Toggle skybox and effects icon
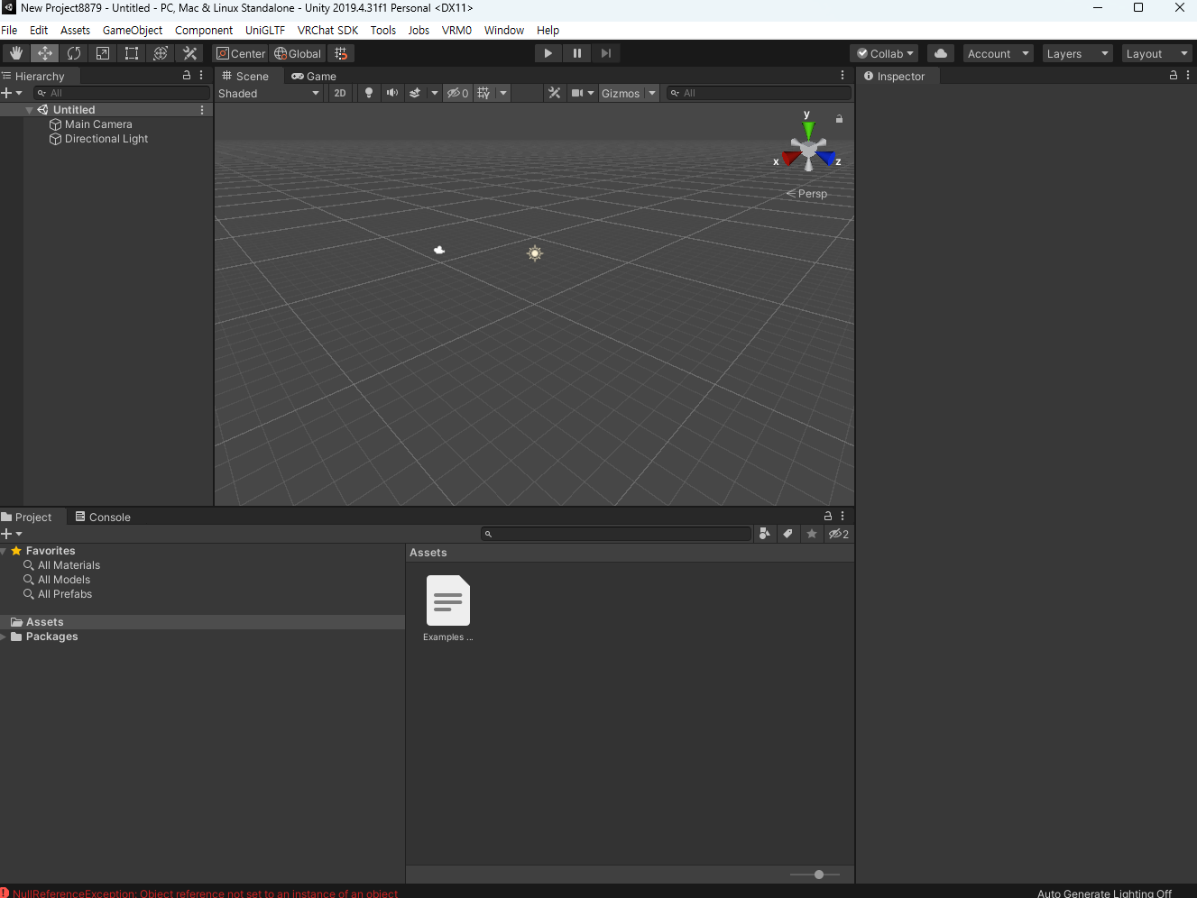Screen dimensions: 1197x898 point(415,93)
